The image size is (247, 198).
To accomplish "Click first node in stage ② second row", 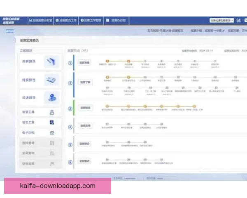I will click(x=107, y=88).
